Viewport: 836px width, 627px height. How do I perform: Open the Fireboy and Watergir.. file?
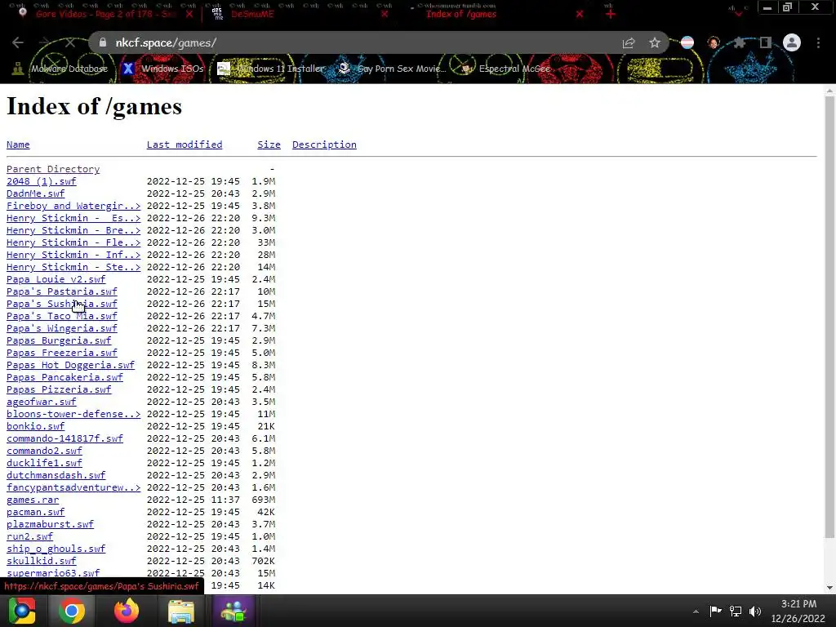[x=73, y=206]
